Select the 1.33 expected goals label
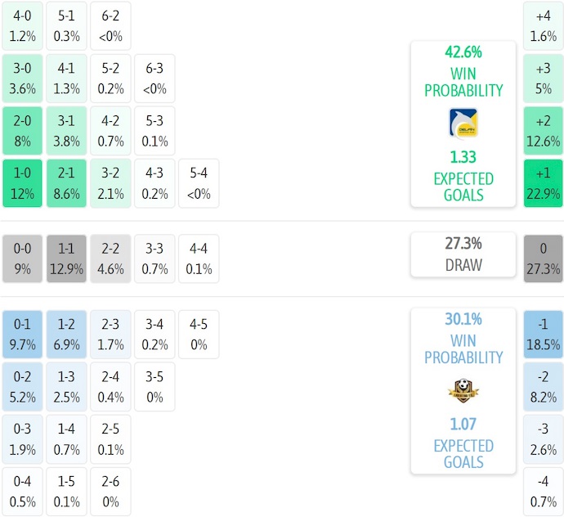The image size is (564, 517). pyautogui.click(x=463, y=157)
